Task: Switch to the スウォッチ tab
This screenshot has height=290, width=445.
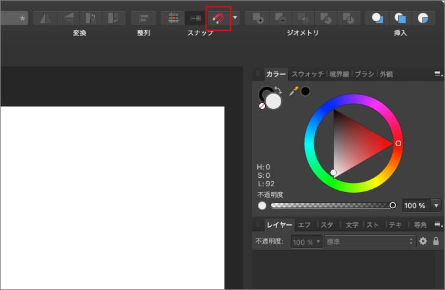Action: coord(308,74)
